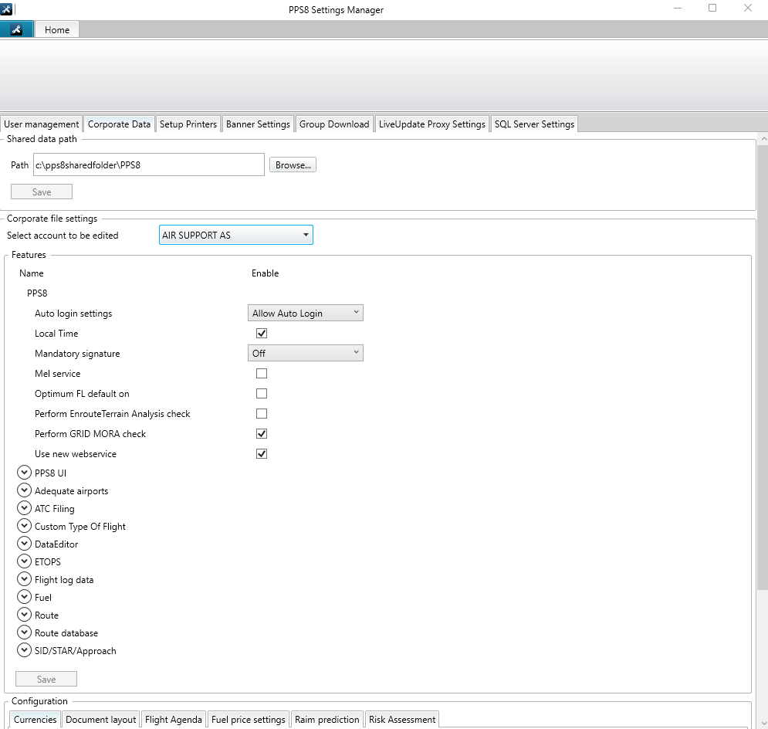
Task: Click the vertical scrollbar thumb
Action: [762, 368]
